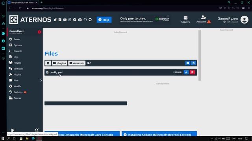Open account settings gear beside Logout
This screenshot has width=252, height=141.
click(224, 22)
